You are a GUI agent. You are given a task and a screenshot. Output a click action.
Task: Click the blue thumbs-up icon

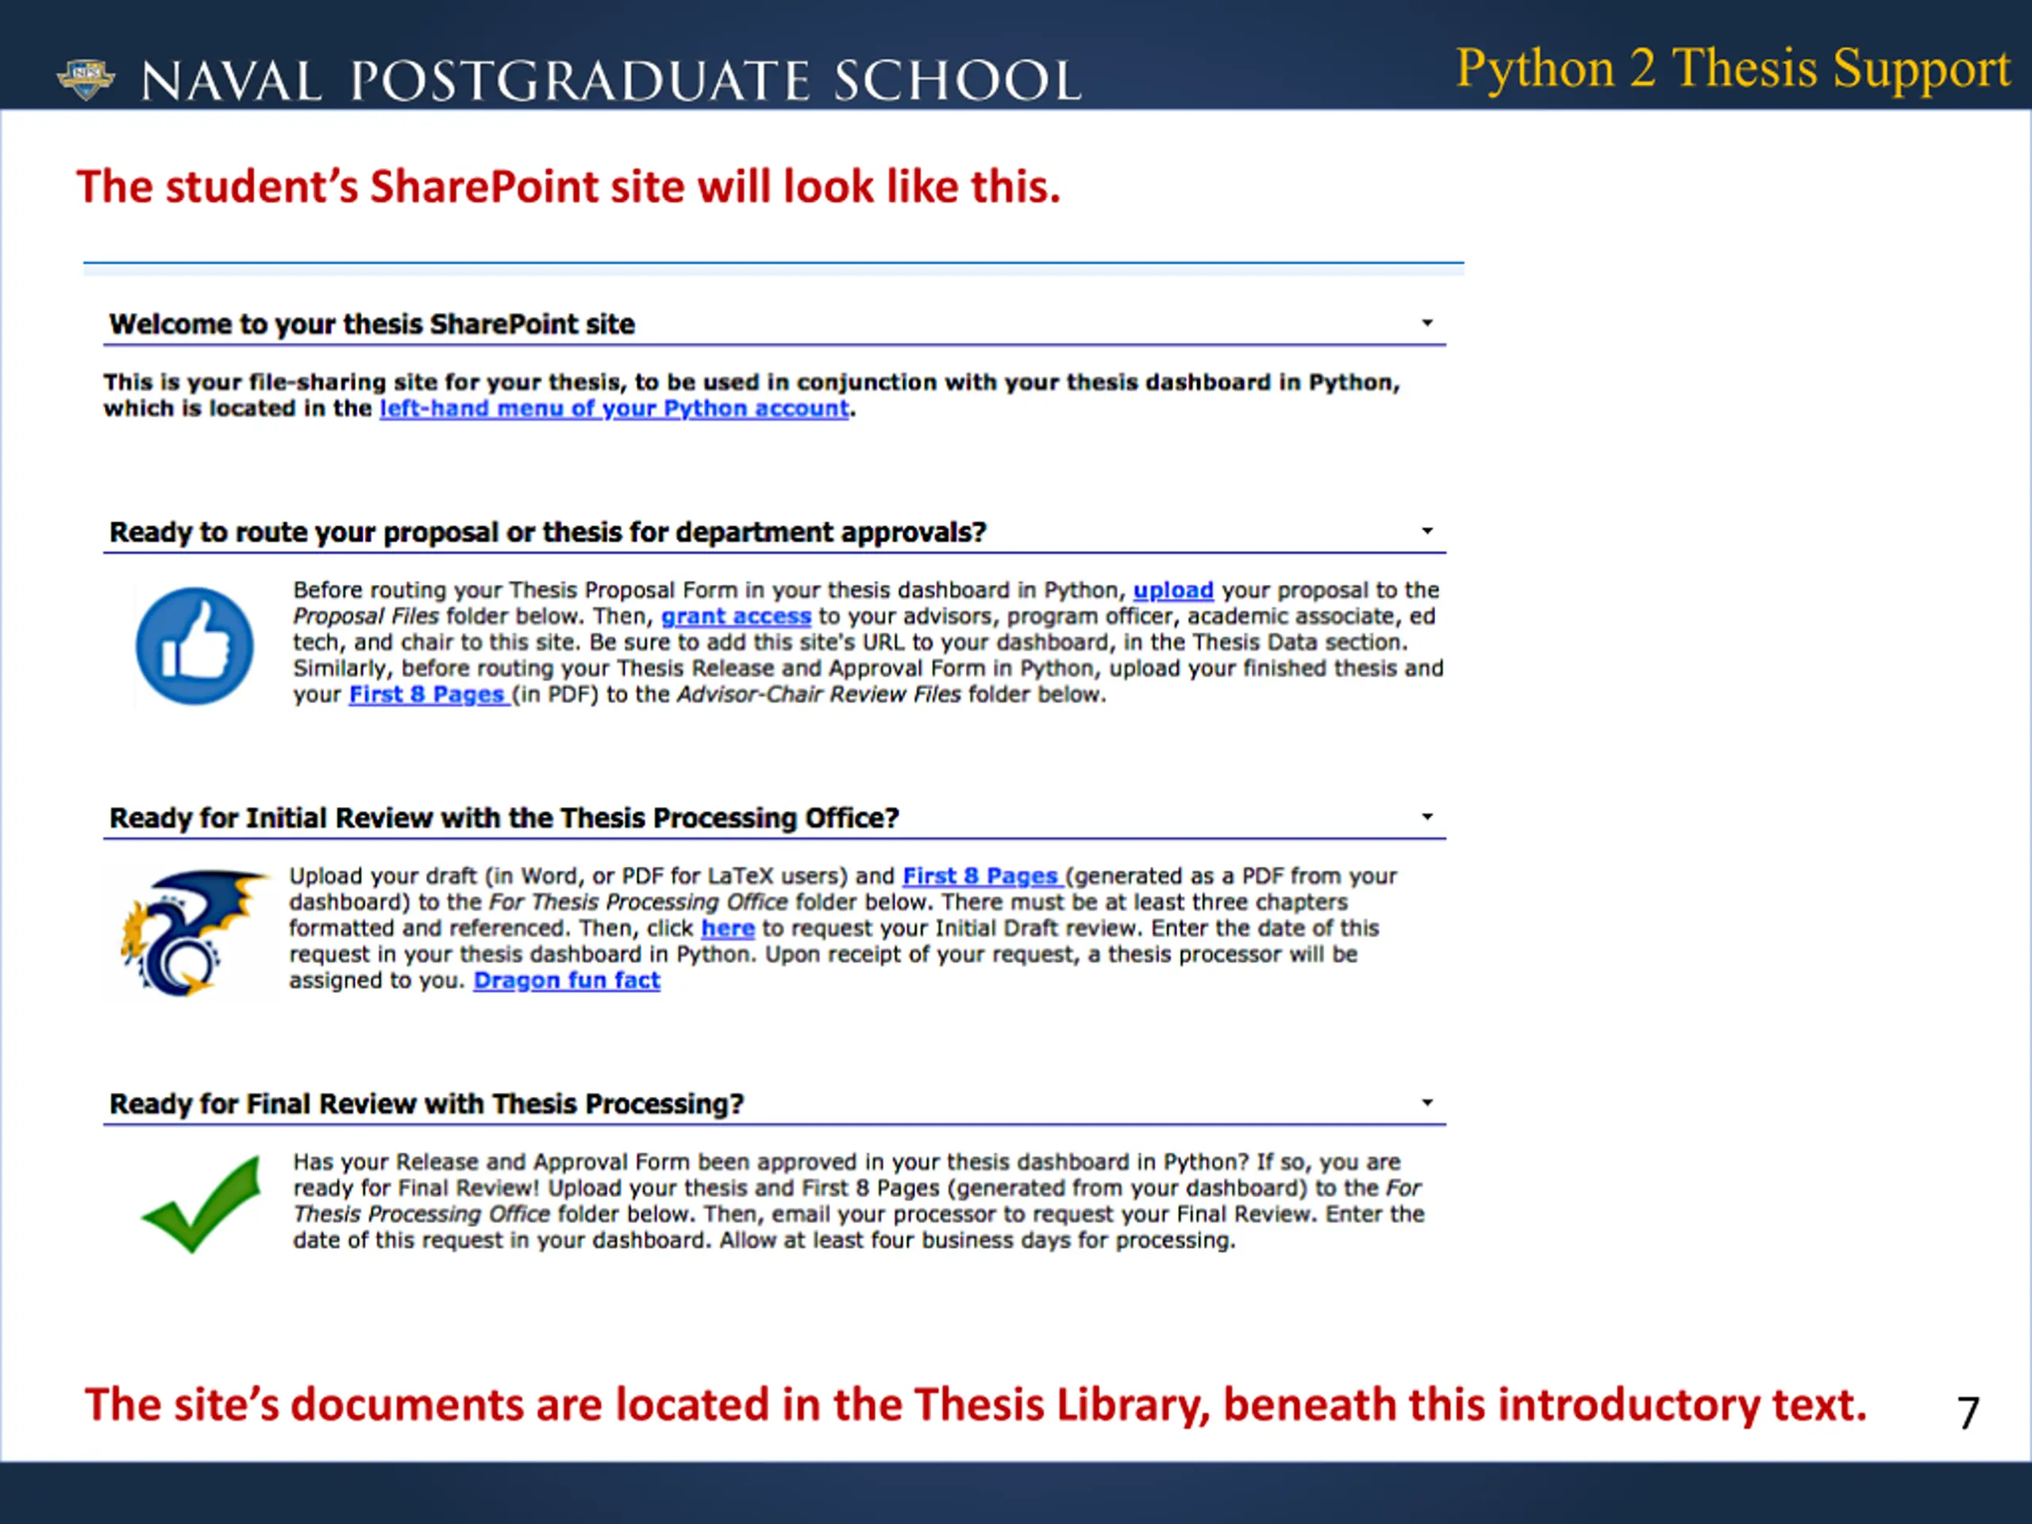tap(194, 646)
